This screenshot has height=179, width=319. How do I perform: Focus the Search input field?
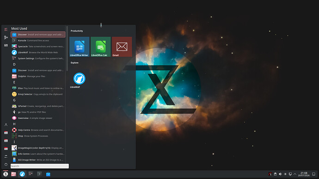(40, 166)
